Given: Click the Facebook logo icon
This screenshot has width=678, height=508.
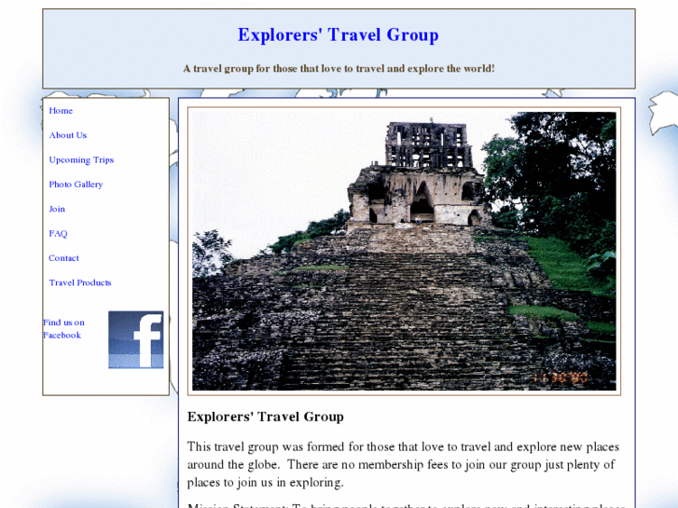Looking at the screenshot, I should (x=136, y=340).
